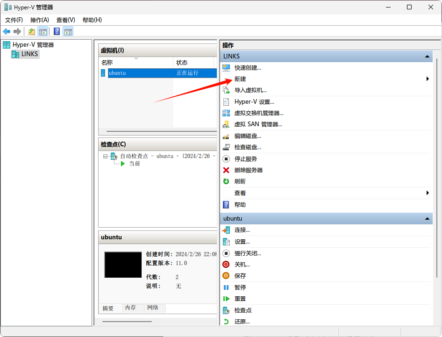The height and width of the screenshot is (337, 442).
Task: Click the Import Virtual Machine (导入虚拟机) icon
Action: coord(226,90)
